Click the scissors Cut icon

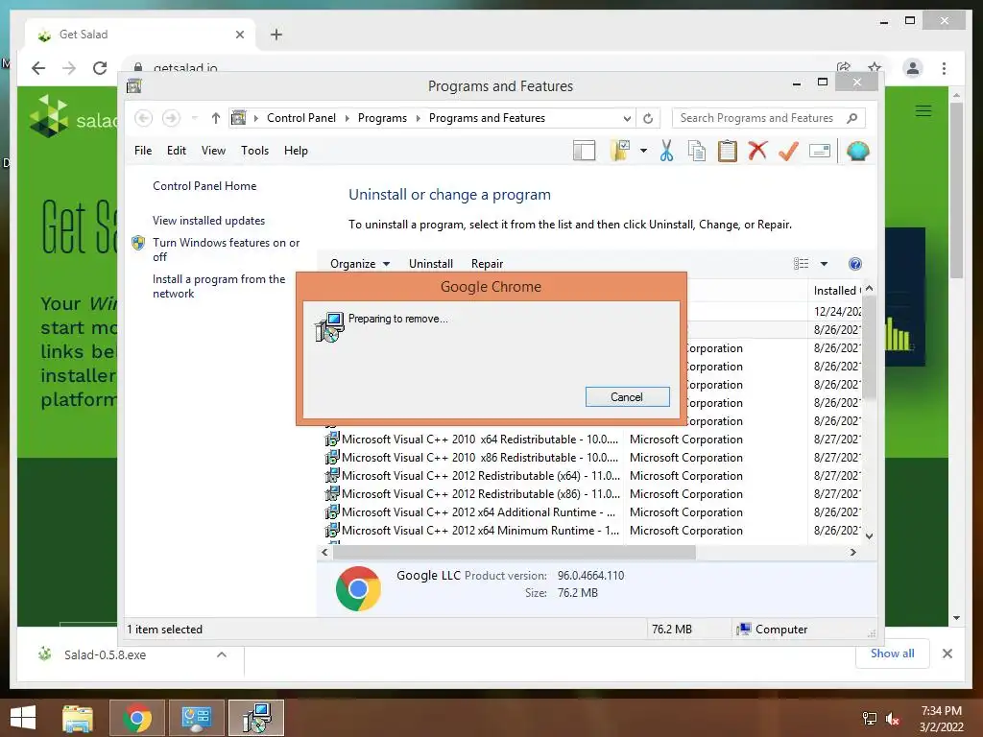(x=666, y=151)
